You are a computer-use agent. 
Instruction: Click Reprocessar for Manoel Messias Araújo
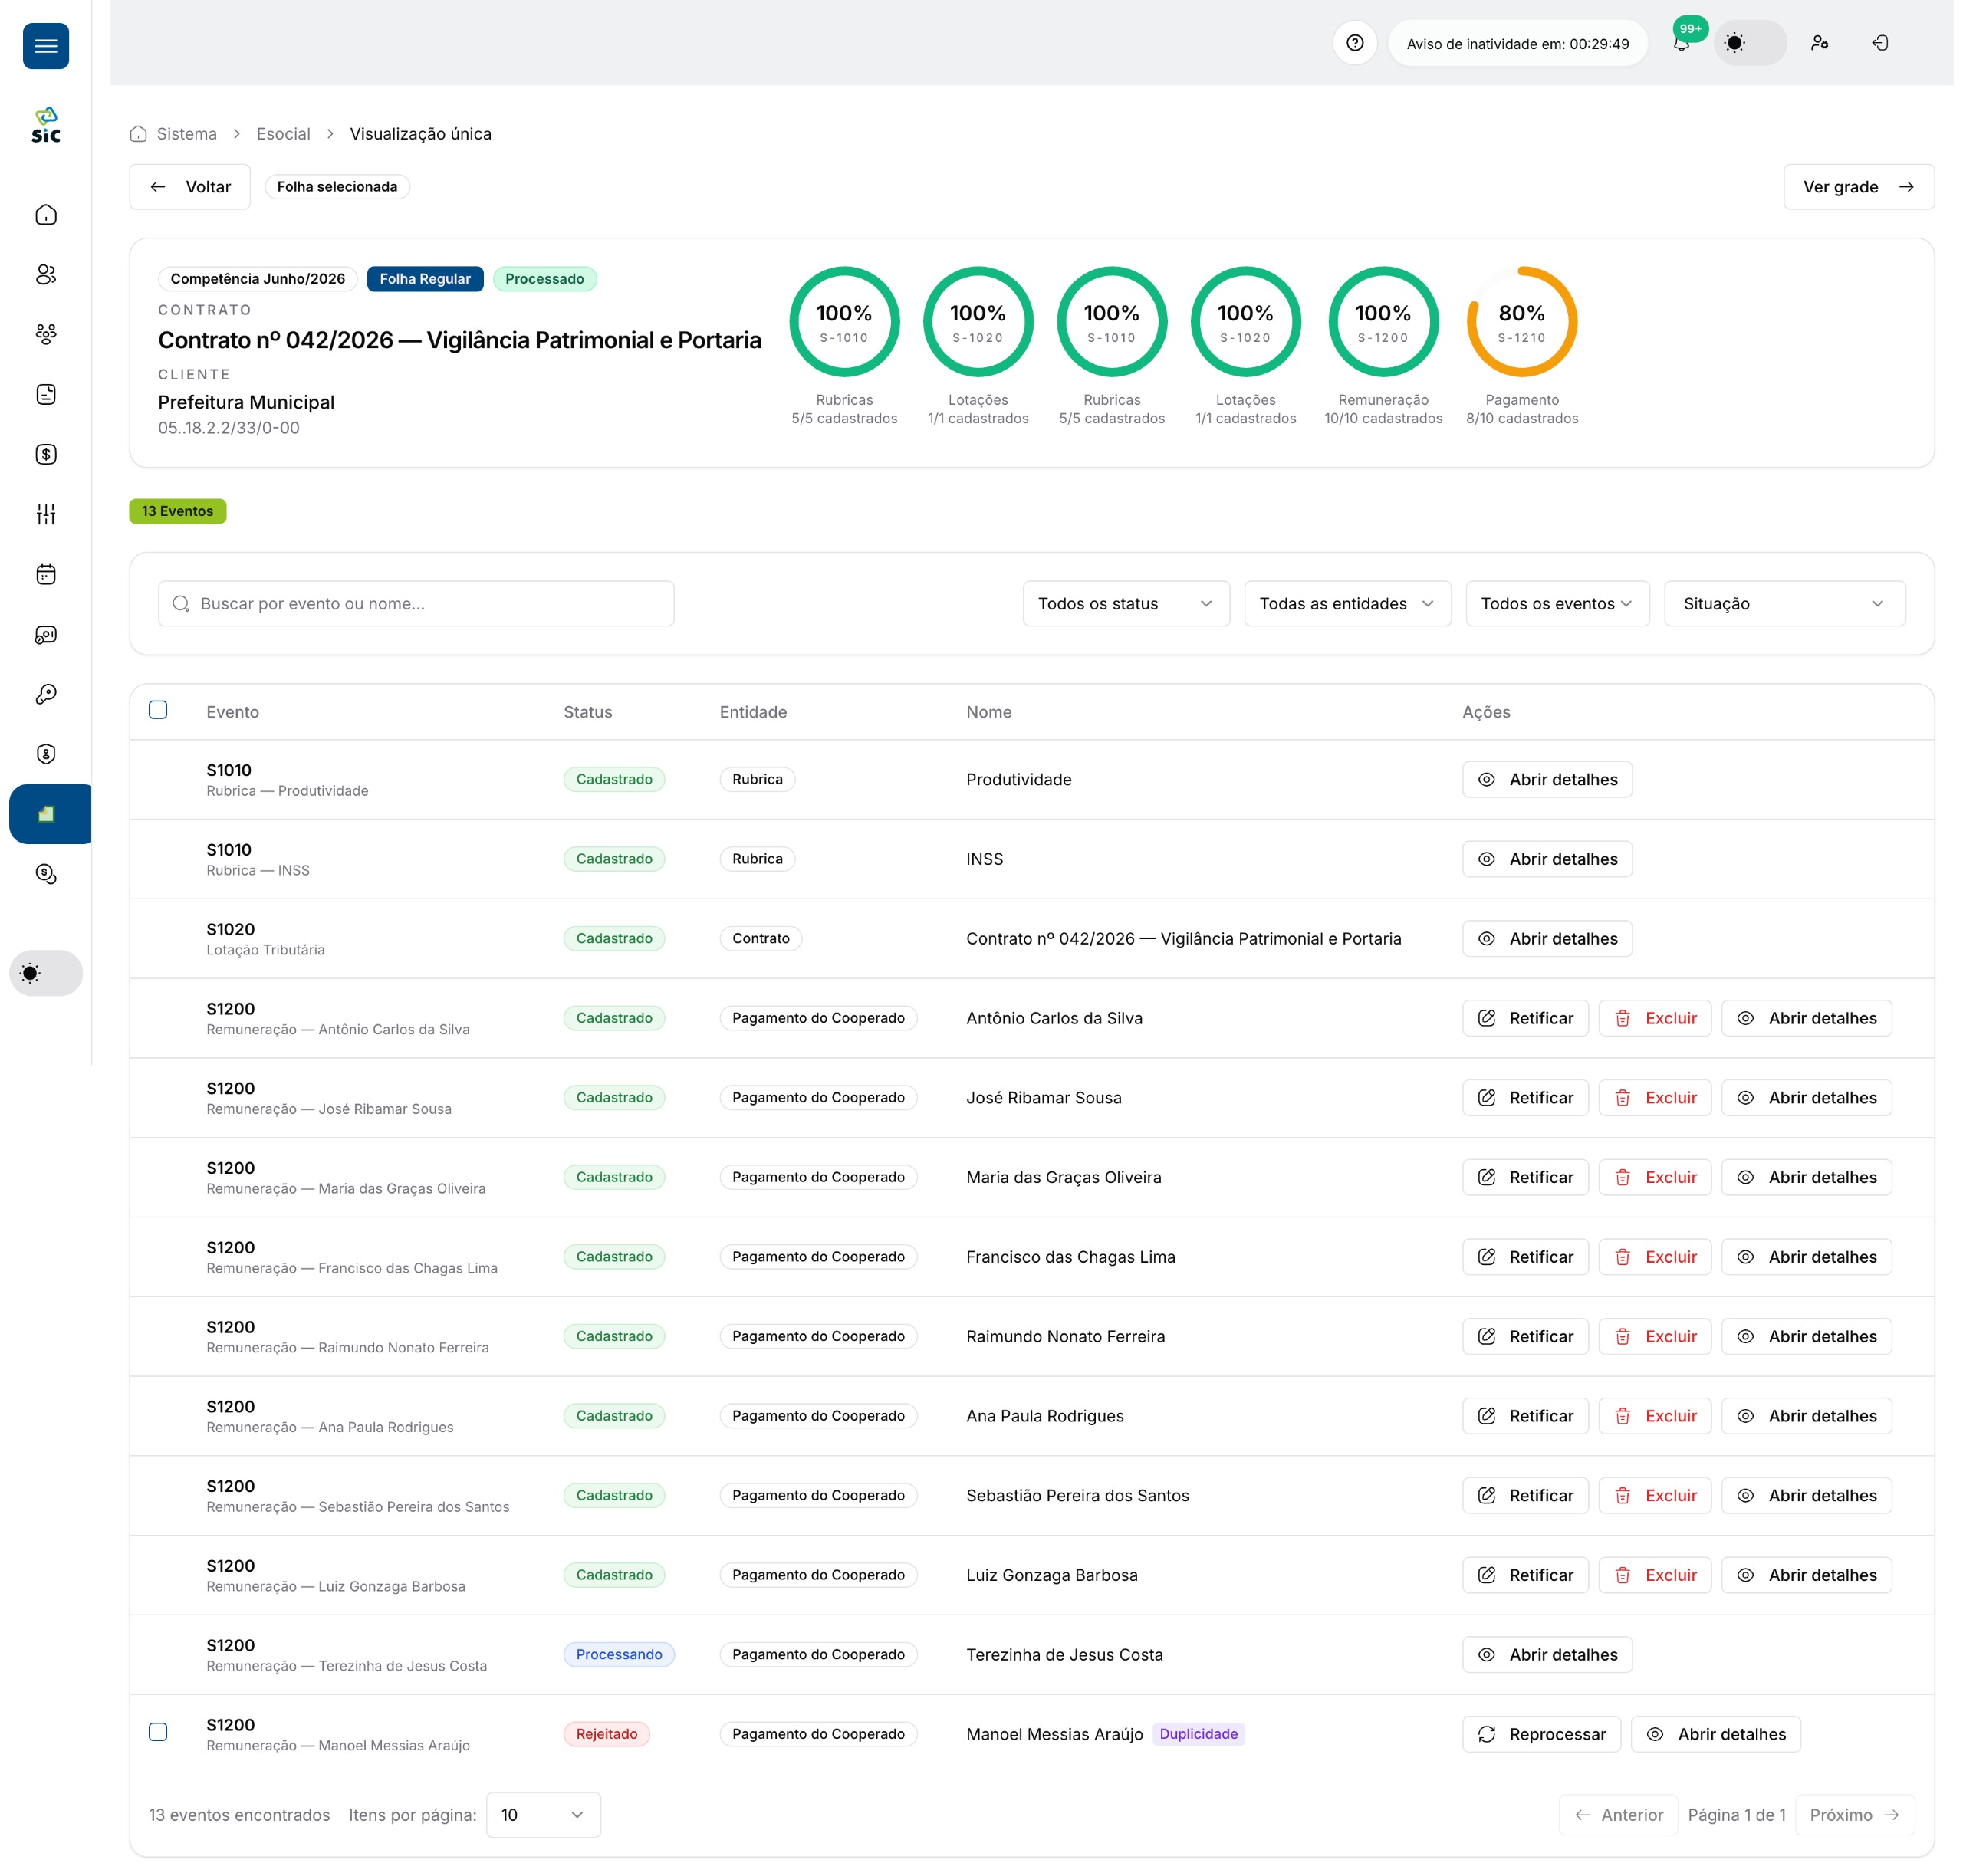[x=1541, y=1733]
